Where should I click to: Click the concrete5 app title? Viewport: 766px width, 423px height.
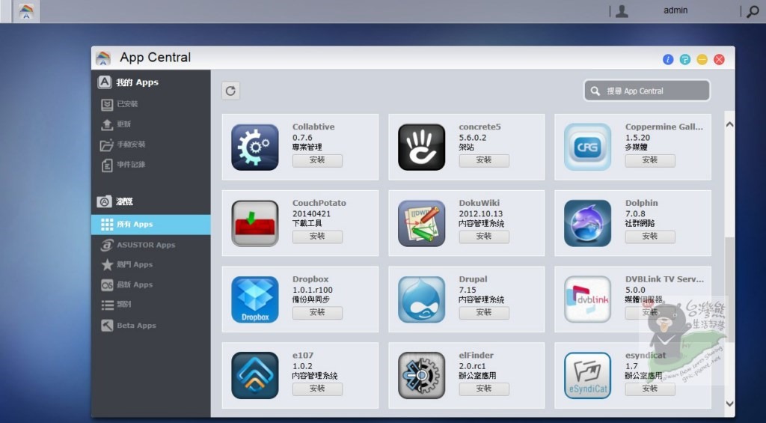coord(479,127)
